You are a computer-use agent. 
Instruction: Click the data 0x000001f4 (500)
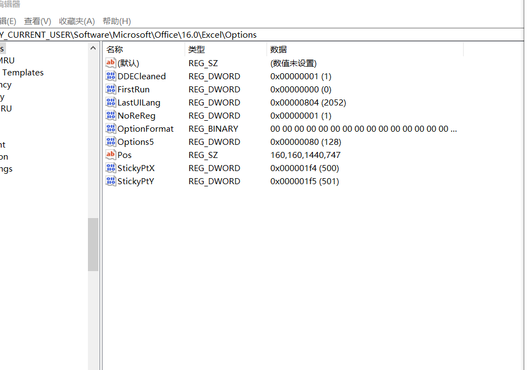(305, 168)
